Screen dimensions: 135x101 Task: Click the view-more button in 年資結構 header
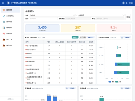(x=72, y=88)
